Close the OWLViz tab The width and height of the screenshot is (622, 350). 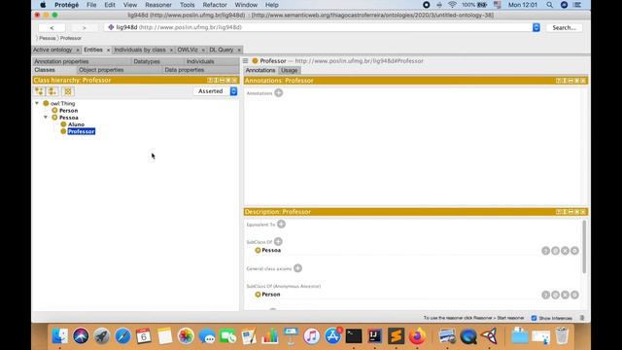click(203, 50)
